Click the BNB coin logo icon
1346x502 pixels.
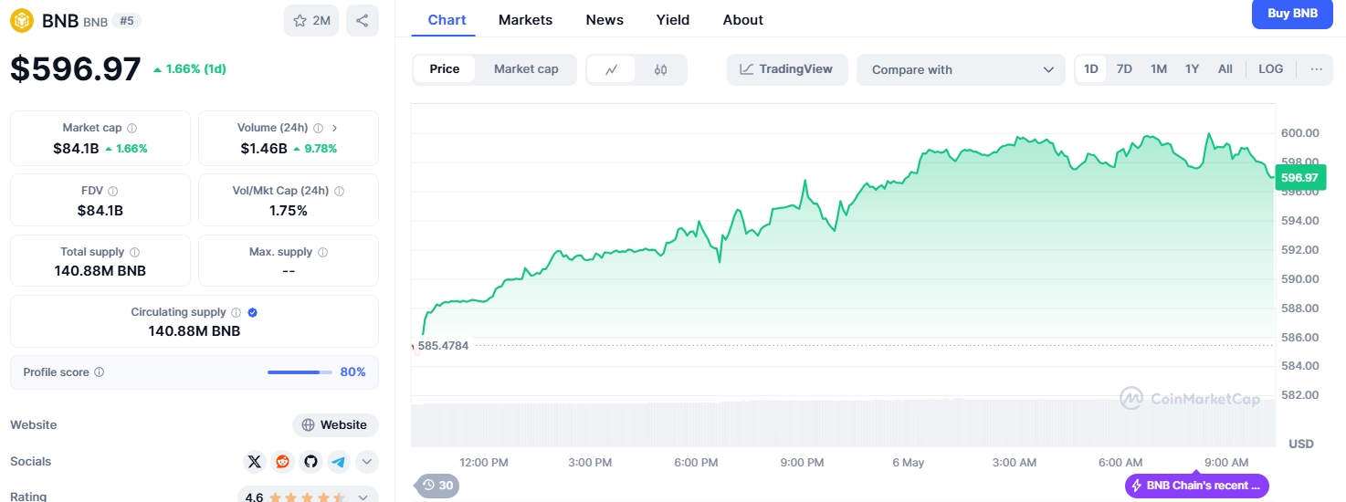(22, 20)
